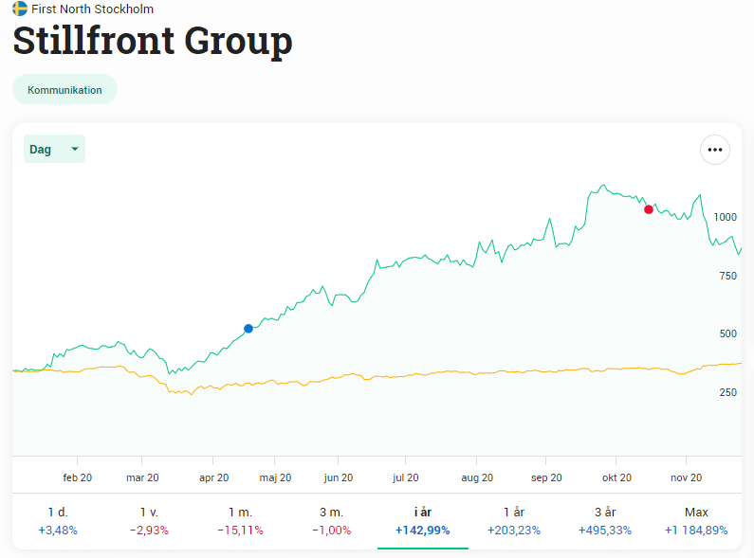
Task: Click the sep 20 axis label
Action: (547, 478)
